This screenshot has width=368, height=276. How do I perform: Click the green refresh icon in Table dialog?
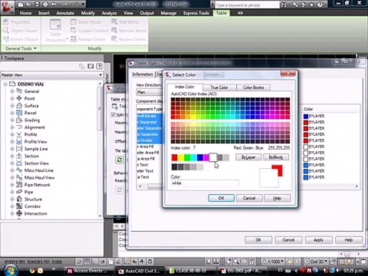pos(119,160)
